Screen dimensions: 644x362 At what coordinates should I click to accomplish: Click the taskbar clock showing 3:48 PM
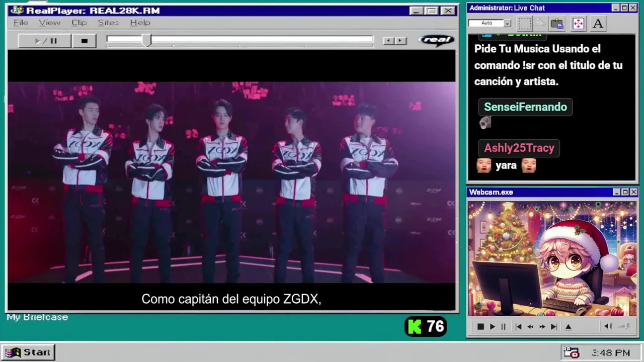(x=611, y=353)
